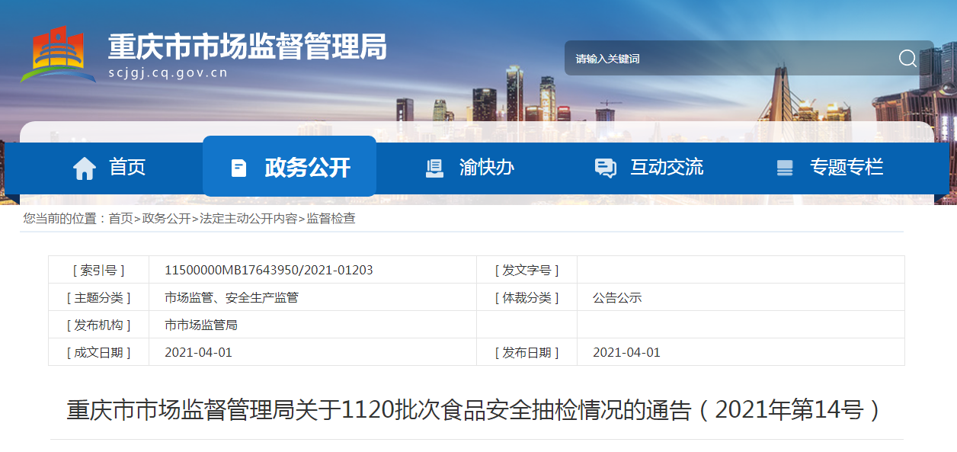Click the 监督检查 breadcrumb link
This screenshot has width=957, height=452.
[331, 219]
